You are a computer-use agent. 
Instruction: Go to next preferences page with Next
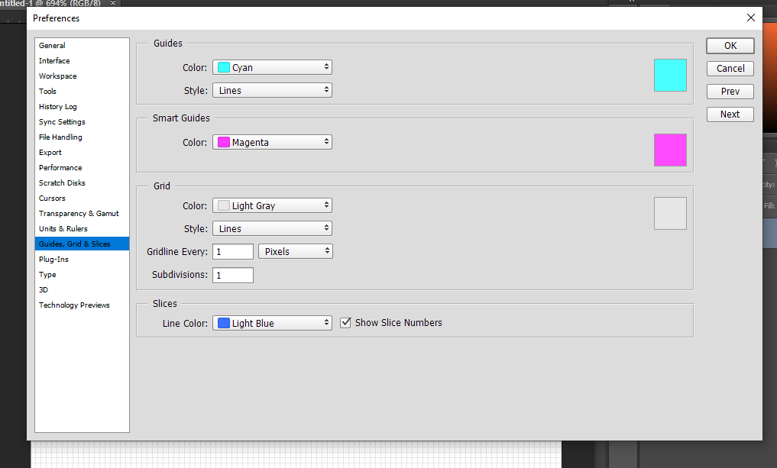point(730,115)
